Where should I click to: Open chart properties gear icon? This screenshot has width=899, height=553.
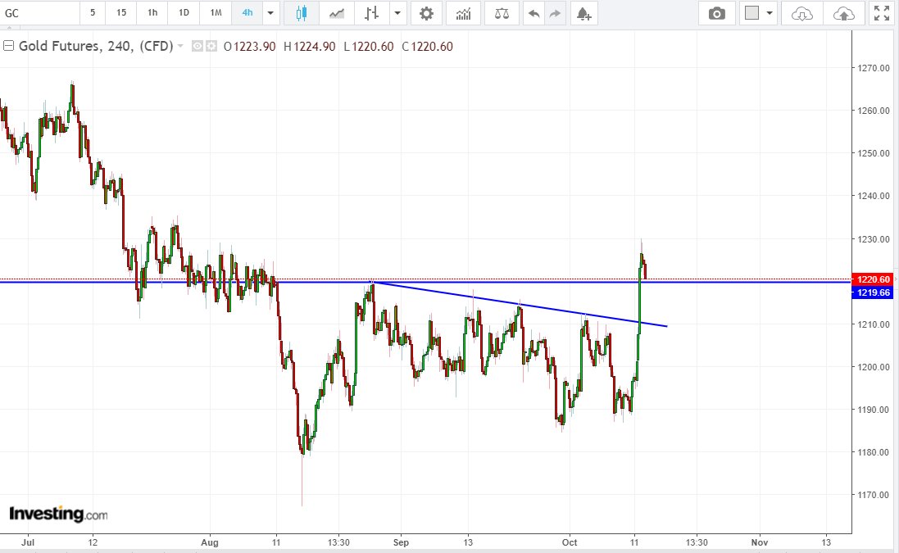pos(427,13)
